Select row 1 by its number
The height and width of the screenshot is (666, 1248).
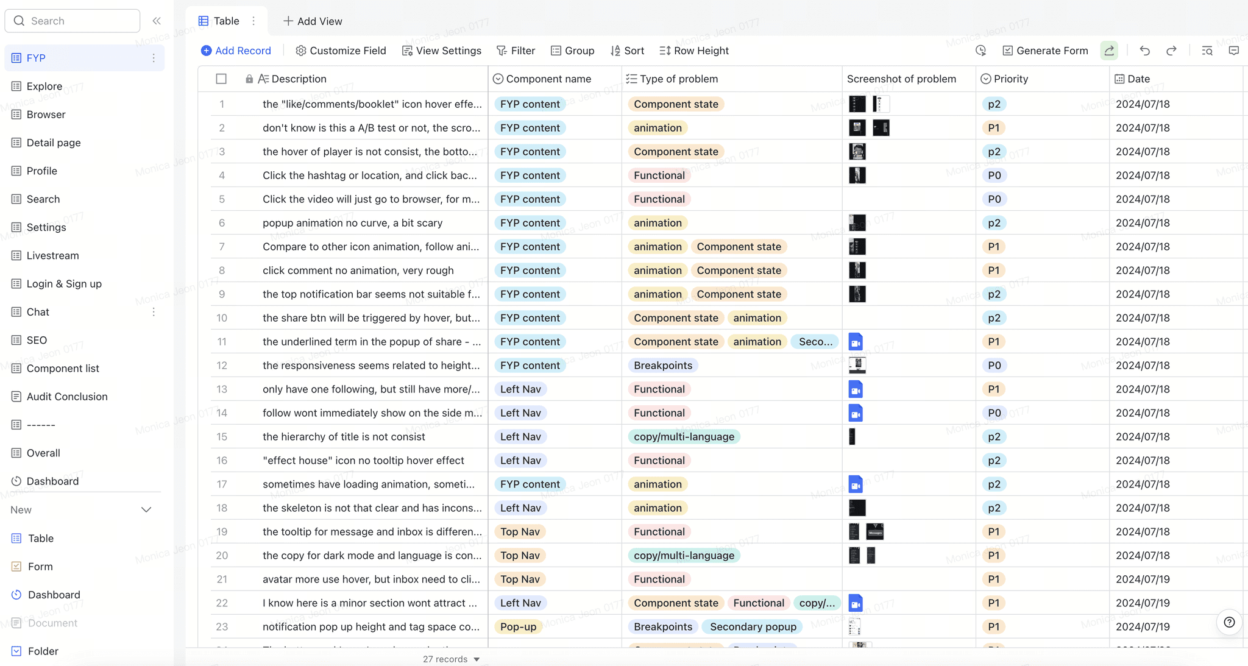[x=222, y=104]
